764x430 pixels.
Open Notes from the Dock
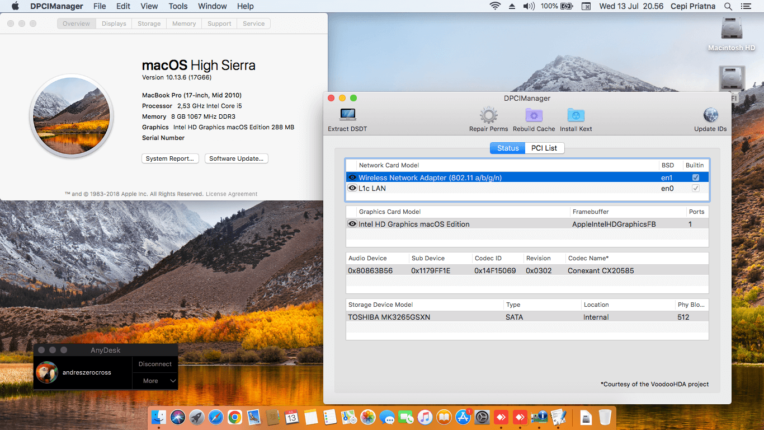click(x=311, y=417)
